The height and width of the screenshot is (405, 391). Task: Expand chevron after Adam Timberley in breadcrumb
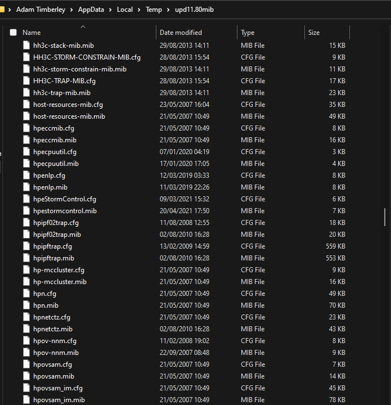click(71, 10)
